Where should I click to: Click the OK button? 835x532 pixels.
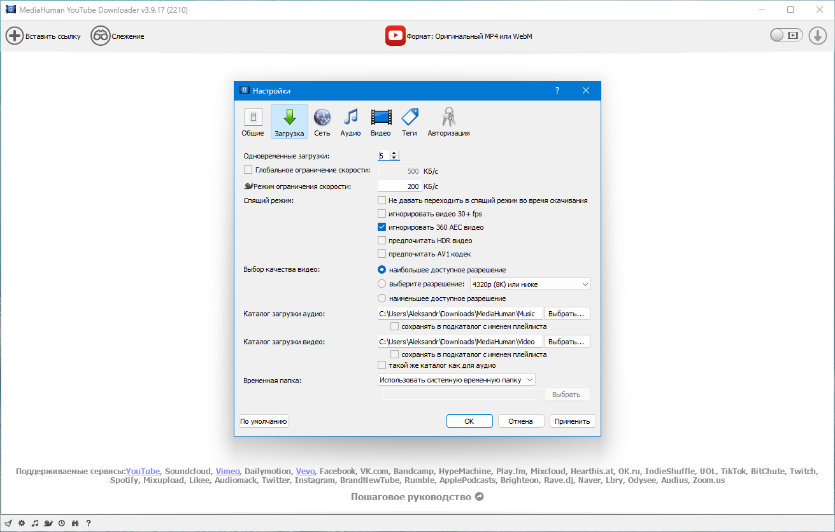click(469, 421)
